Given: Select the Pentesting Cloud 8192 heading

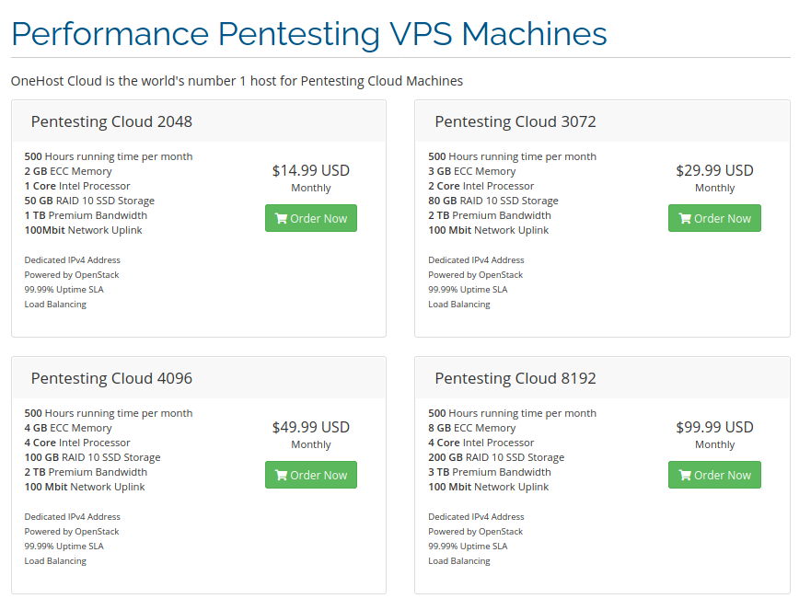Looking at the screenshot, I should tap(515, 378).
